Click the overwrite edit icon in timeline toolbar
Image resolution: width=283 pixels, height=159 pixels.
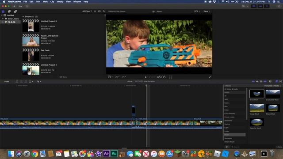click(x=30, y=81)
